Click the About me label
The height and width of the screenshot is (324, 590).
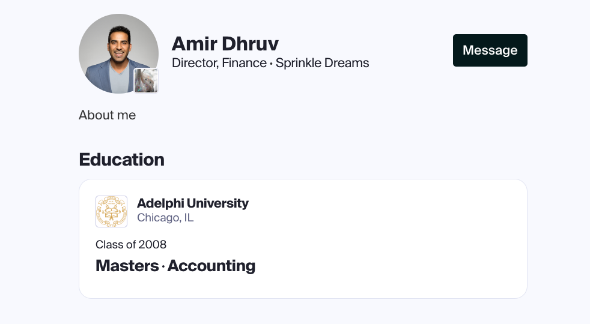tap(107, 115)
